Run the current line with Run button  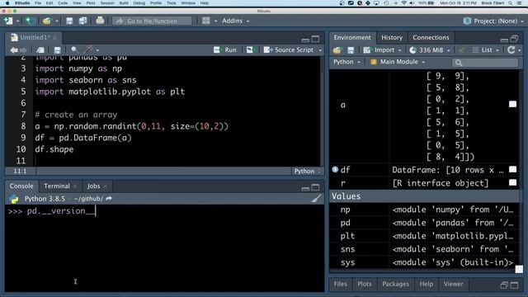pos(225,49)
